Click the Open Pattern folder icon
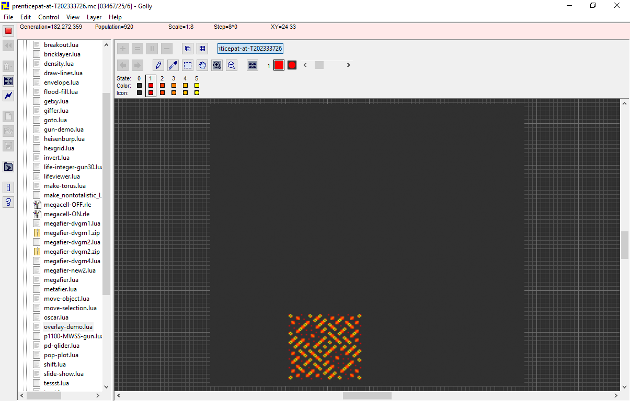This screenshot has height=401, width=630. coord(8,131)
